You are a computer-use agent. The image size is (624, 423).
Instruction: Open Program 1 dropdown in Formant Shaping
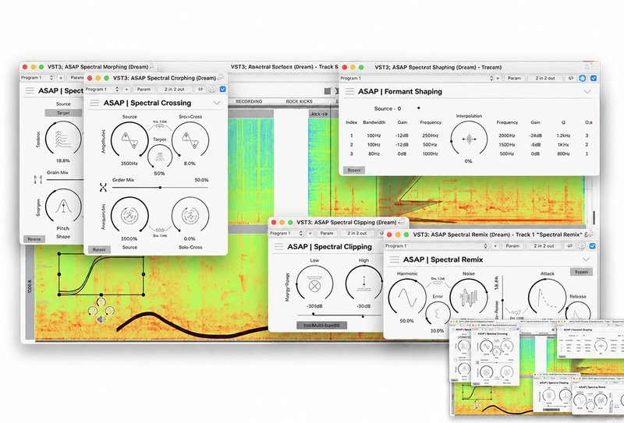417,79
